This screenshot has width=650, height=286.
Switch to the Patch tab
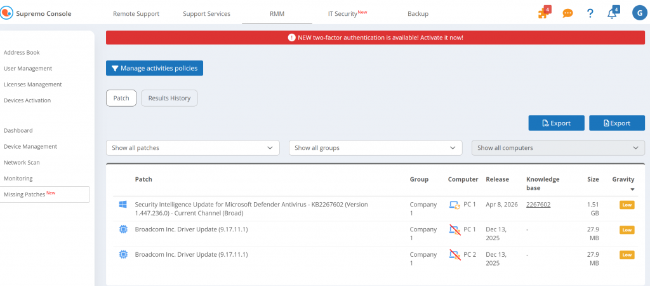pos(121,99)
